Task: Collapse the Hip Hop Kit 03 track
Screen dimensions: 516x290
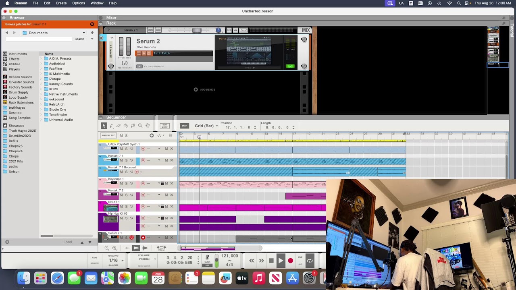Action: [x=100, y=215]
